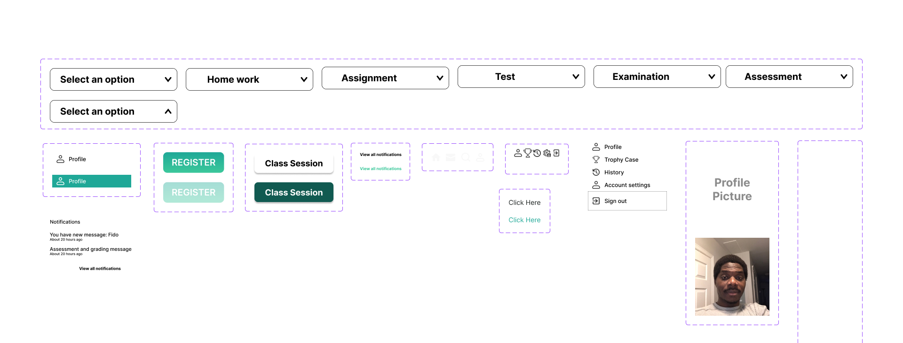Click the trophy icon in the small icon row
Viewport: 903px width, 343px height.
pyautogui.click(x=528, y=153)
